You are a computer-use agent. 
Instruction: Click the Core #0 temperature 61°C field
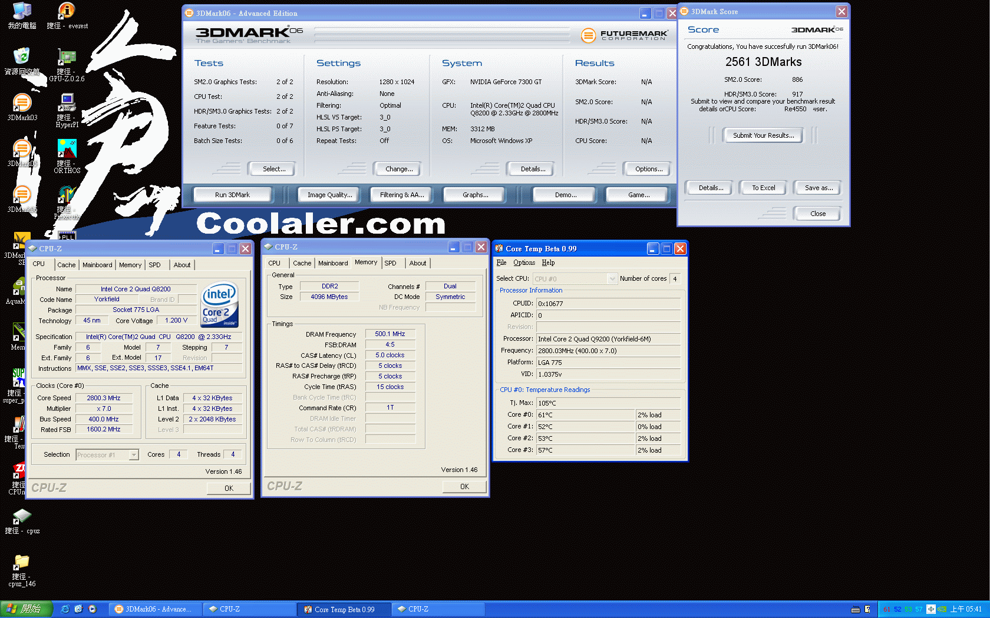(x=586, y=415)
